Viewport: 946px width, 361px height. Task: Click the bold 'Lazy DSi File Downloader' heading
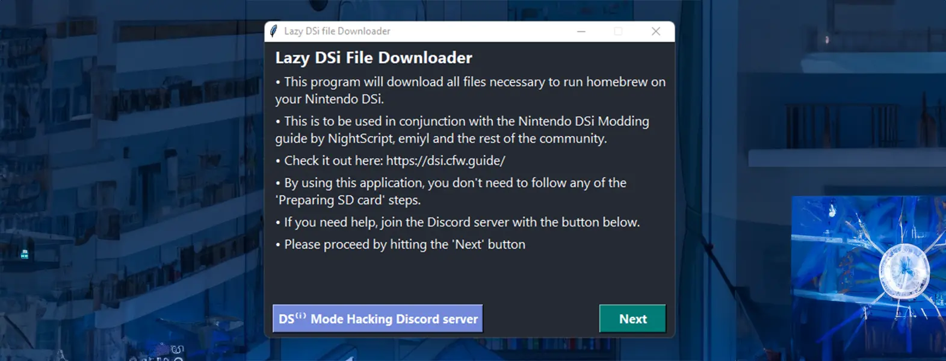click(x=374, y=58)
